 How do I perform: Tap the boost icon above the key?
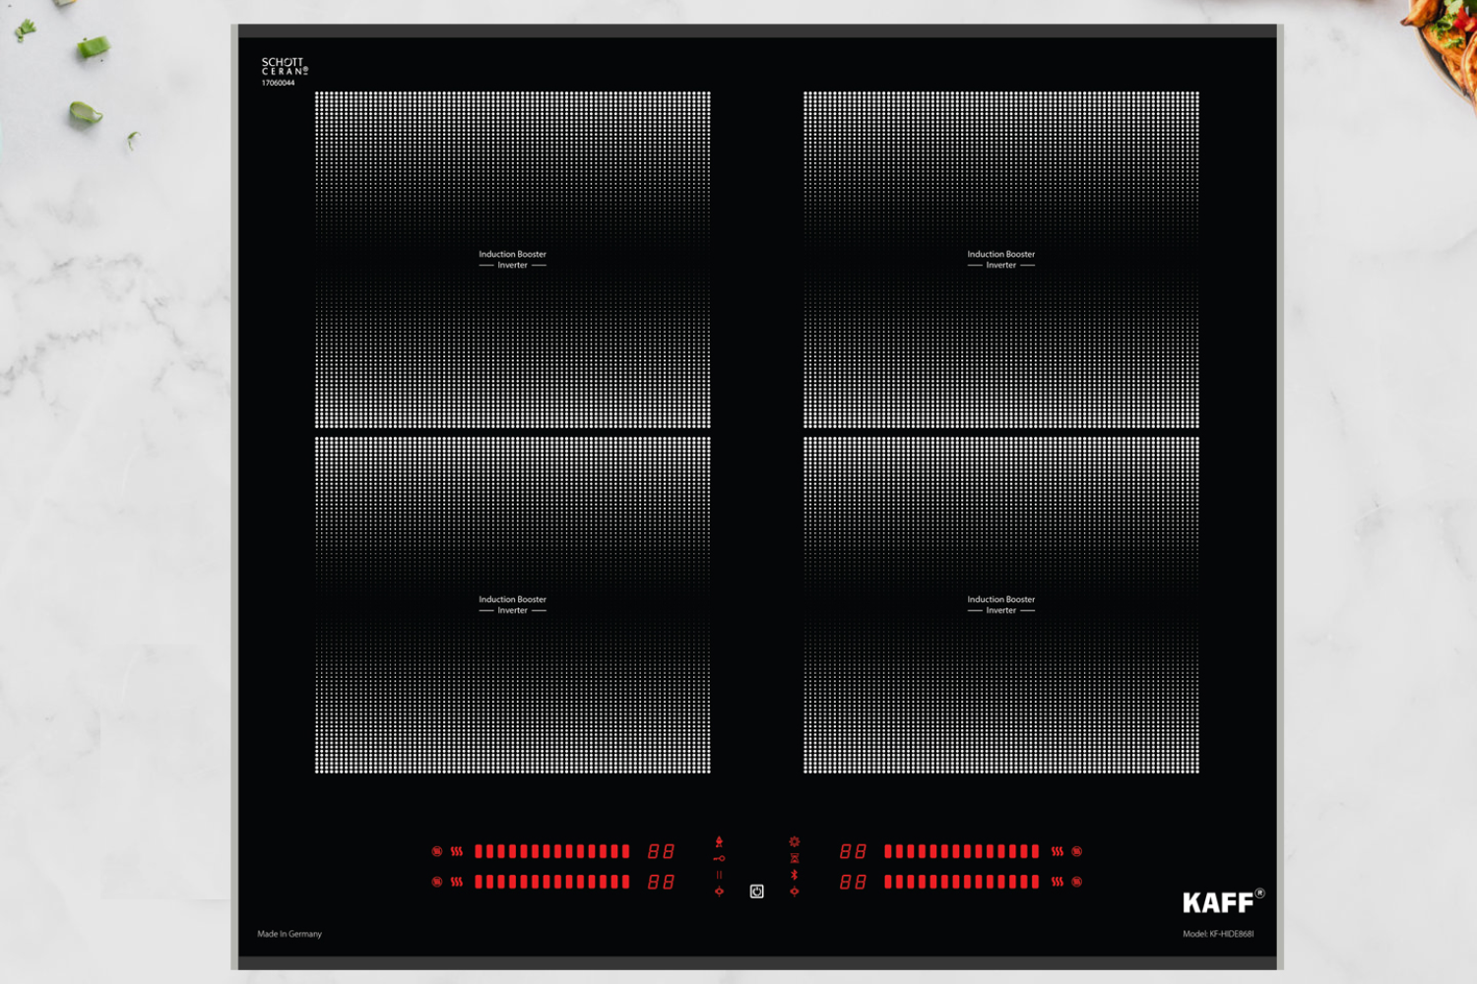pyautogui.click(x=719, y=841)
